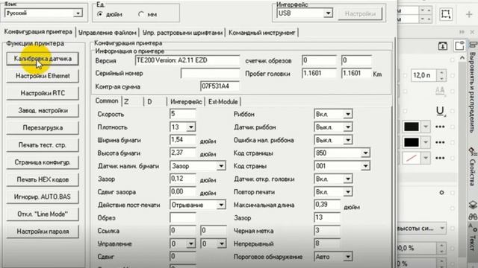
Task: Switch to Командный инструмент tab
Action: point(262,33)
